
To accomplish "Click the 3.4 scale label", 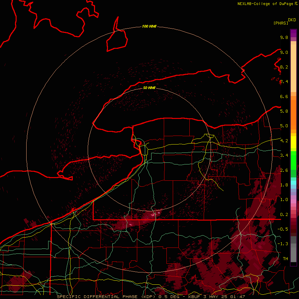I will [x=284, y=155].
